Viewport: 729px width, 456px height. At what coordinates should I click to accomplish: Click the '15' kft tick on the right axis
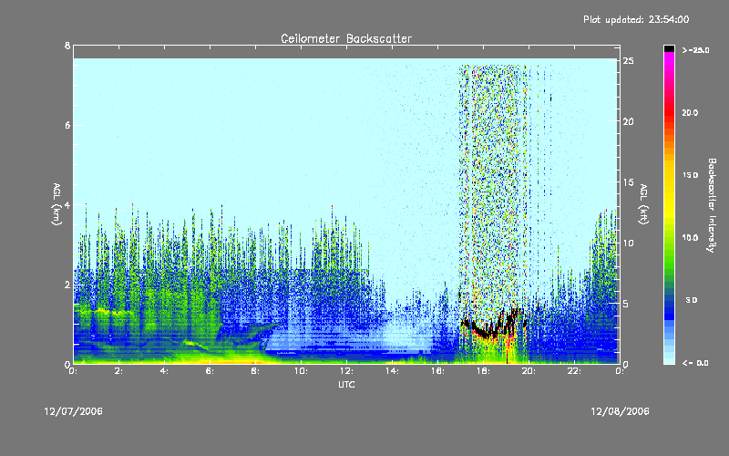628,182
